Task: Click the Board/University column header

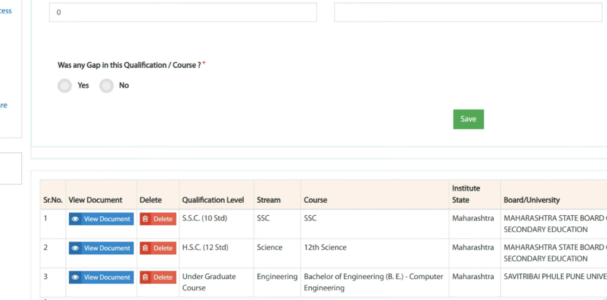Action: pos(531,200)
